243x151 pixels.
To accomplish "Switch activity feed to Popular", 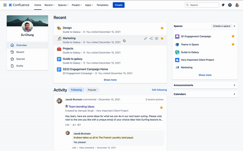I will (x=92, y=90).
